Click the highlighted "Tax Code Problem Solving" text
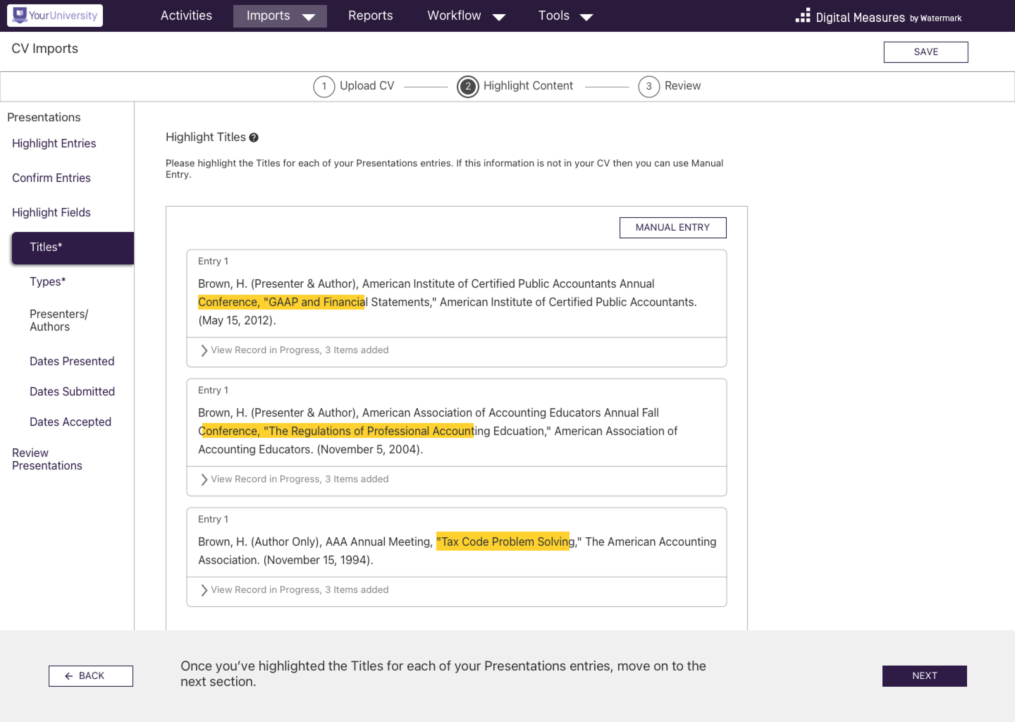 (502, 542)
